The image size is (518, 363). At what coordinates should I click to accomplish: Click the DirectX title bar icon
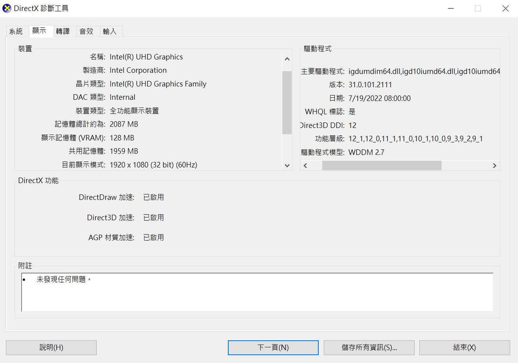pyautogui.click(x=7, y=8)
